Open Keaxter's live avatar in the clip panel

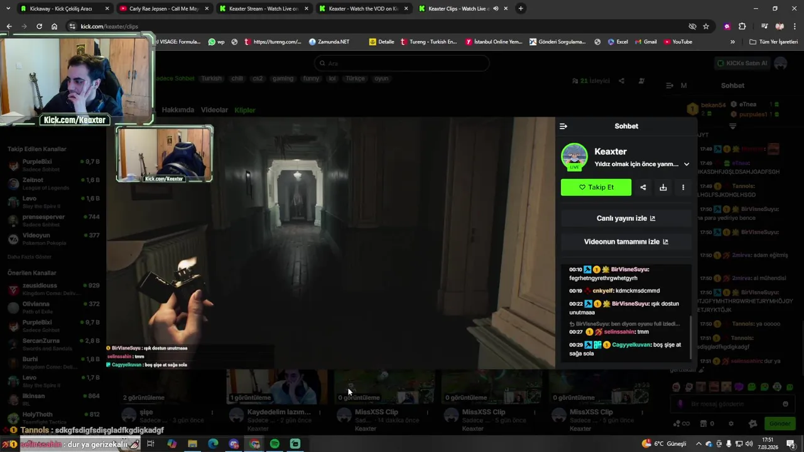pos(574,157)
